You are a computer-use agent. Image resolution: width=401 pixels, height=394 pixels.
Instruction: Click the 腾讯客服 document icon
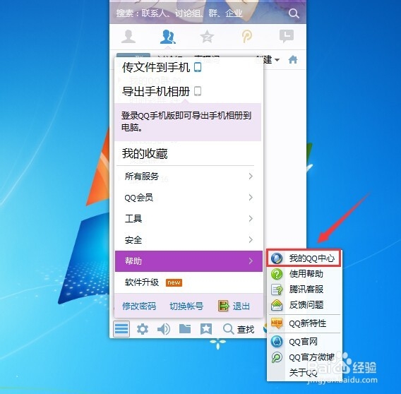[x=277, y=289]
